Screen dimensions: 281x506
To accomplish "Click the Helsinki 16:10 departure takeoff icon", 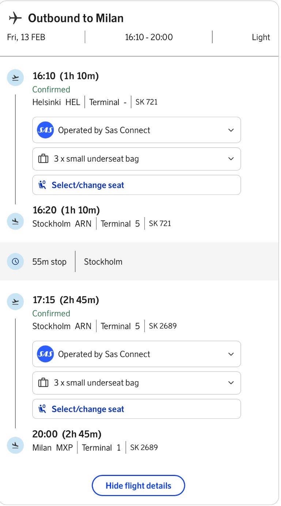I will (15, 78).
